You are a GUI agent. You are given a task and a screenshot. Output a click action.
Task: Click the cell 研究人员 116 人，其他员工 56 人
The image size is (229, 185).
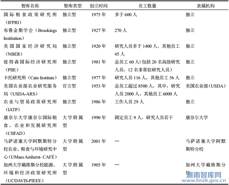click(147, 78)
